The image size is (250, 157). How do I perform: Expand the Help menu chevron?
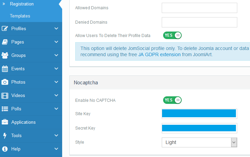tap(56, 149)
